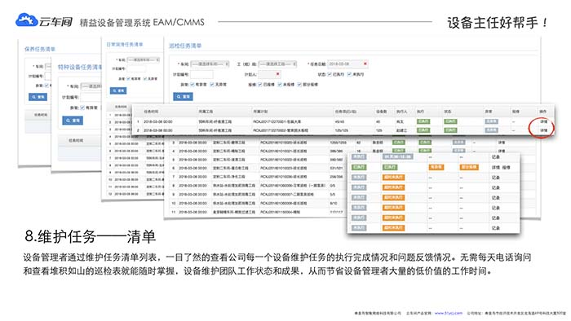Screen dimensions: 571x321
Task: Open 车间 dropdown in 巡检任务清单 window
Action: click(x=210, y=64)
